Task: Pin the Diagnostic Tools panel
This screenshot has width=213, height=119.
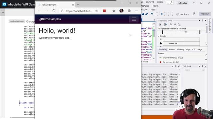Action: (203, 20)
